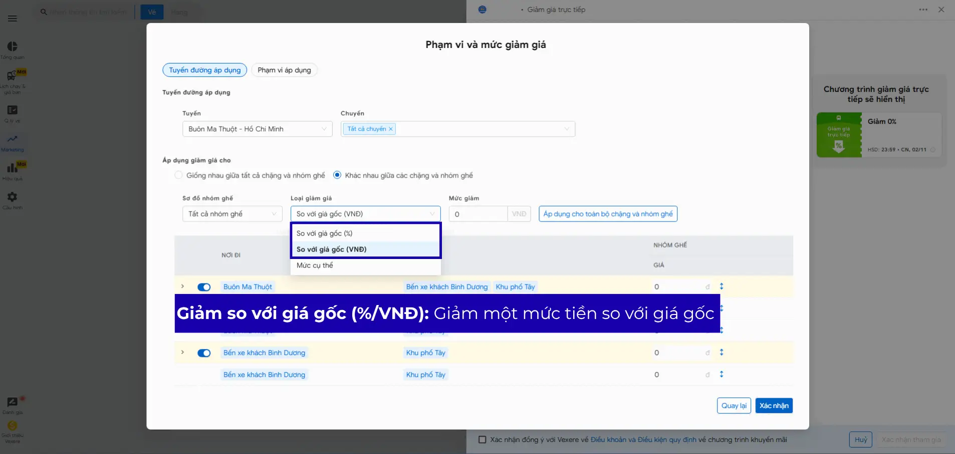Toggle the Buôn Ma Thuột route switch
Screen dimensions: 955x454
point(204,287)
